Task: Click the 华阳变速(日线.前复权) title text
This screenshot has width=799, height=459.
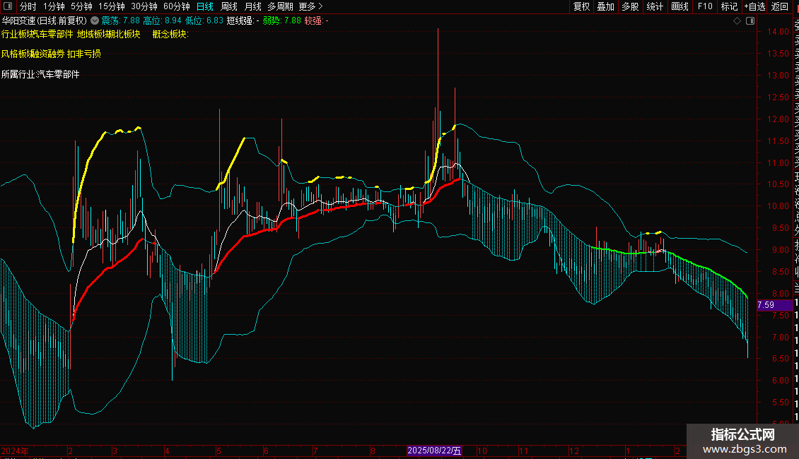Action: [x=45, y=20]
